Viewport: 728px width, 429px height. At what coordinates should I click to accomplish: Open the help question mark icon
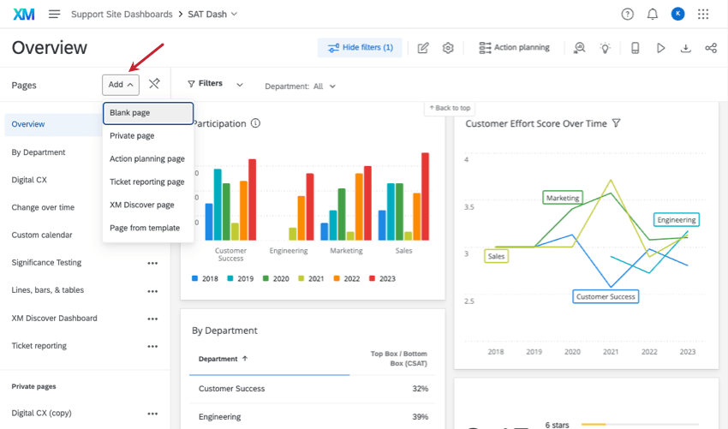pos(628,15)
